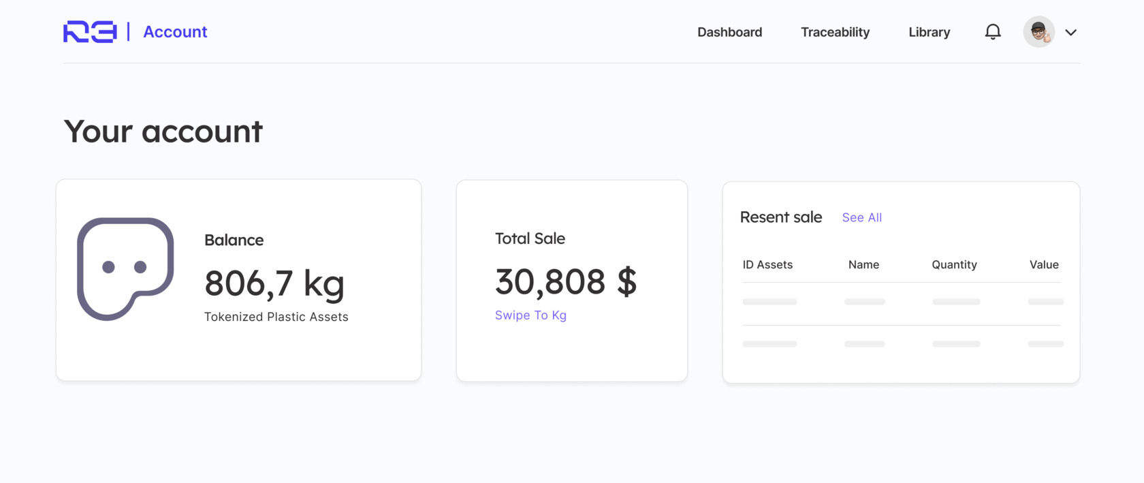Viewport: 1144px width, 483px height.
Task: Click the second placeholder row in recent sales
Action: (x=902, y=344)
